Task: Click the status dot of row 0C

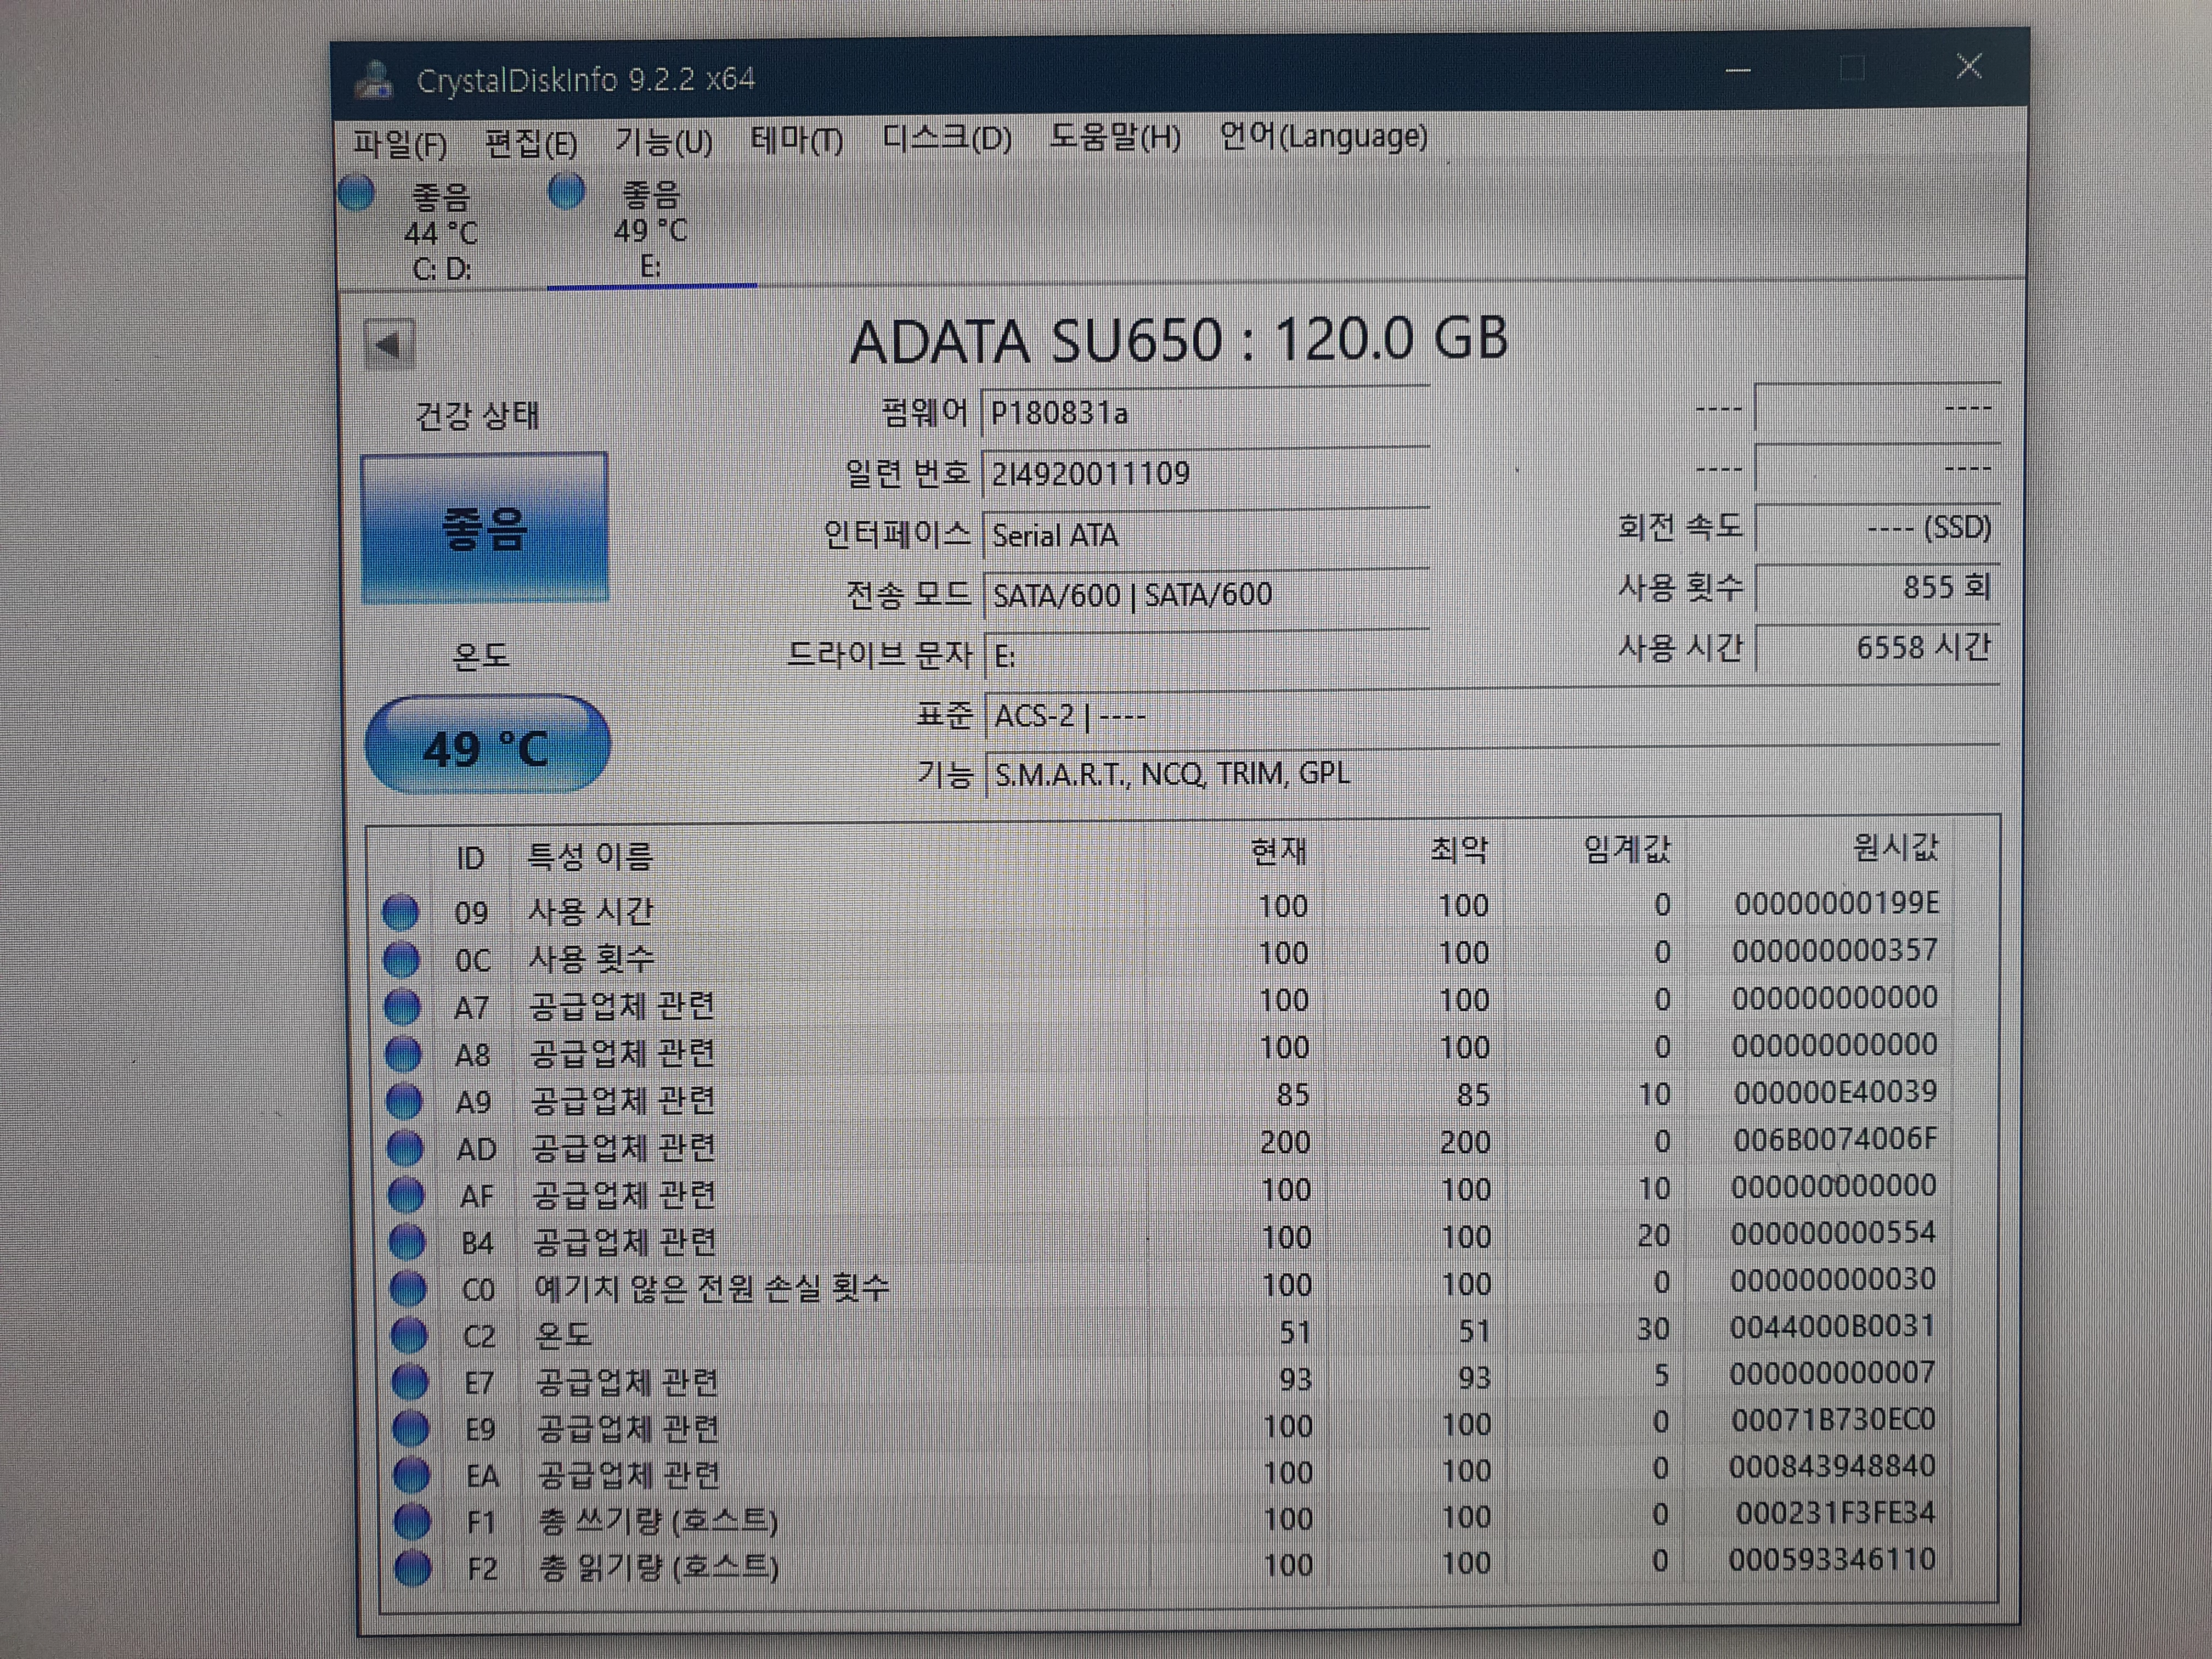Action: [402, 959]
